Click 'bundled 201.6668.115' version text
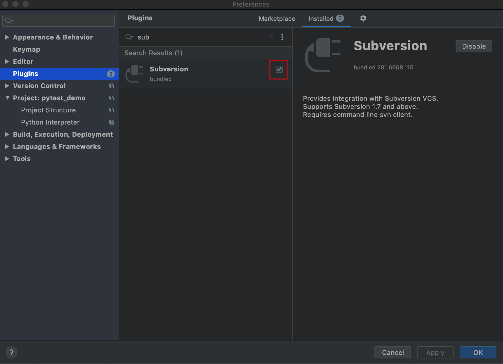Viewport: 503px width, 364px height. 383,67
